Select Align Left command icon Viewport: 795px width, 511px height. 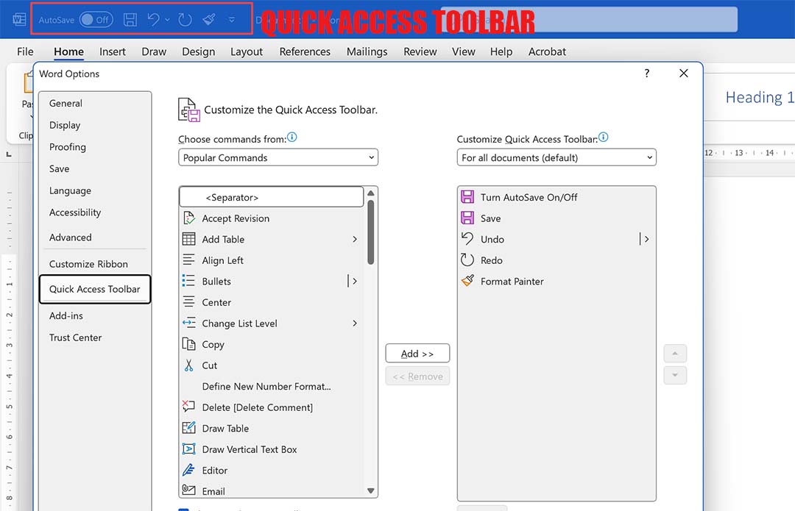point(188,260)
